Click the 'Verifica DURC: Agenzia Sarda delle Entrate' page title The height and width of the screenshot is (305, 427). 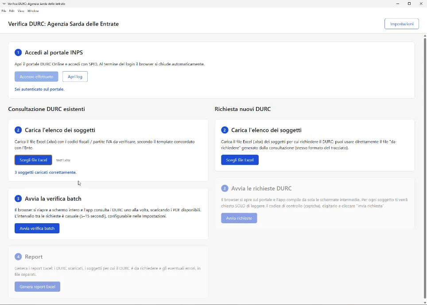pyautogui.click(x=63, y=24)
